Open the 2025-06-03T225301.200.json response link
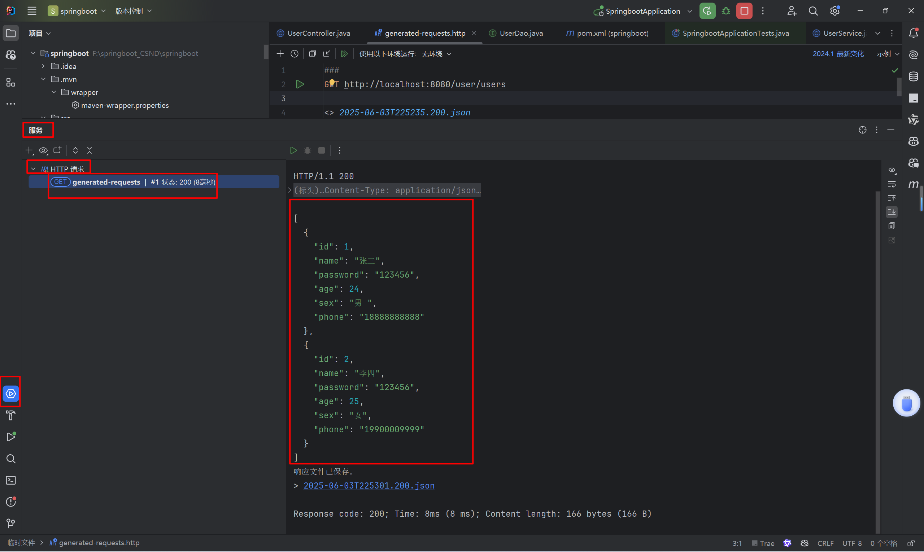The width and height of the screenshot is (924, 552). (x=369, y=486)
